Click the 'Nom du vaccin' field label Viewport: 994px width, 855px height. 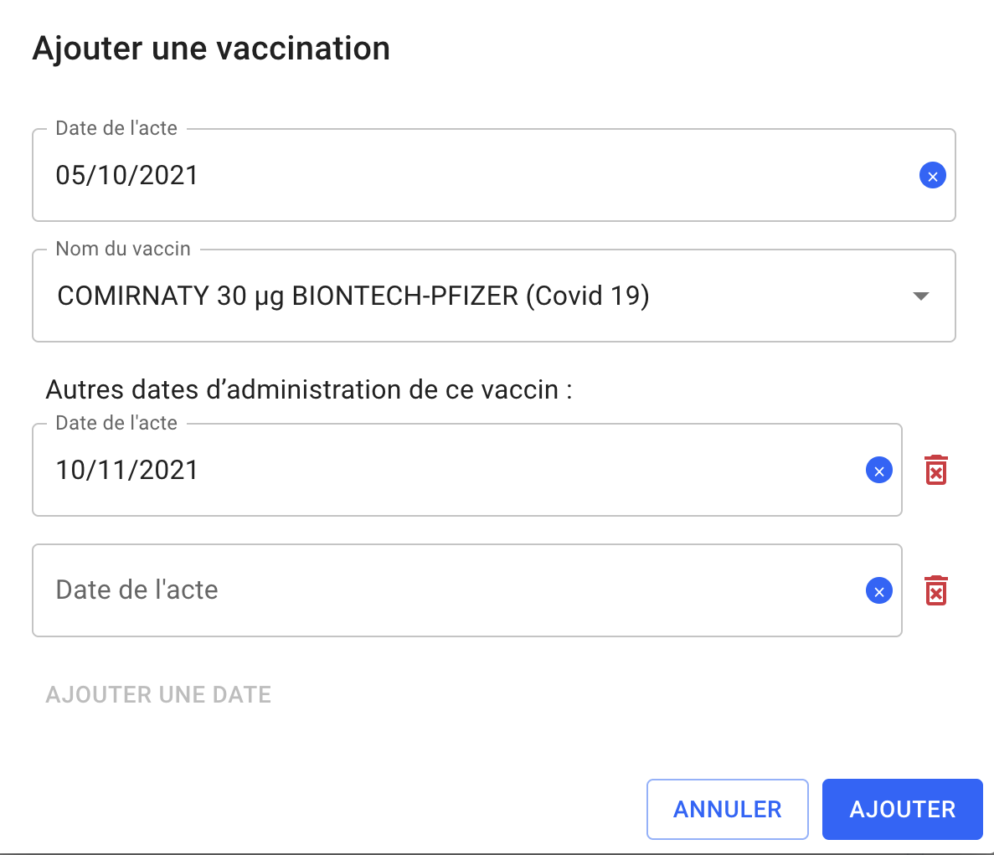pyautogui.click(x=123, y=249)
